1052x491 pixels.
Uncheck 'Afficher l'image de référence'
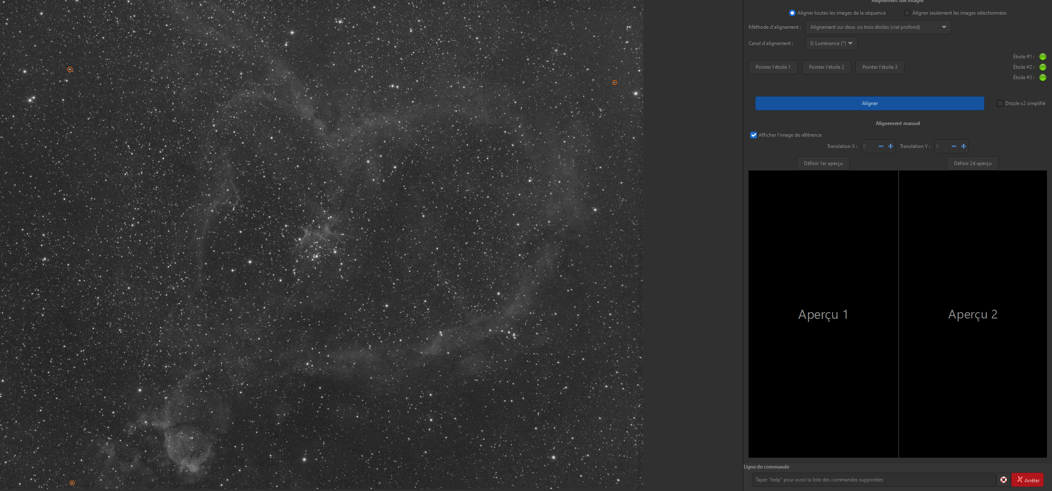coord(754,135)
